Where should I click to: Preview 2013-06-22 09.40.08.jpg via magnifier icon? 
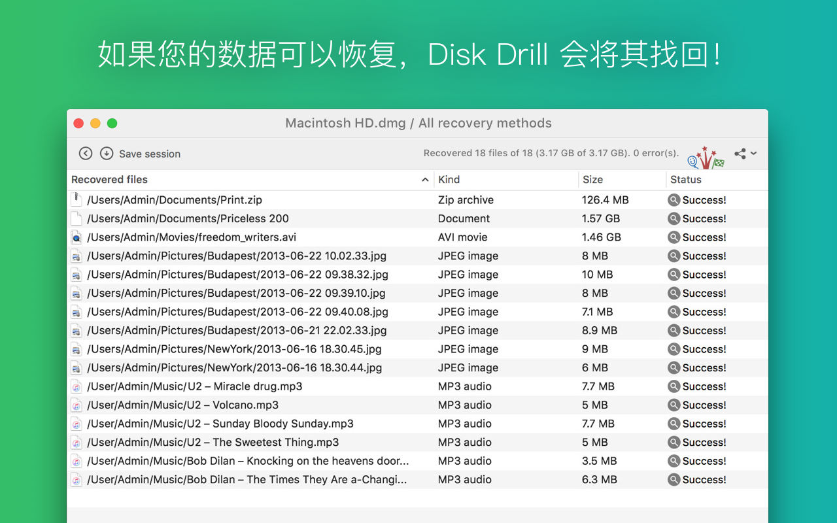[674, 312]
